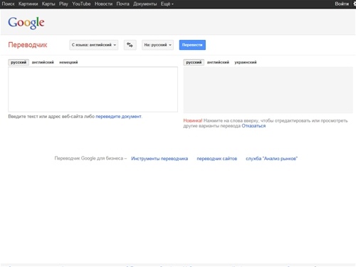This screenshot has width=356, height=267.
Task: Select source language tab 'русский'
Action: (19, 62)
